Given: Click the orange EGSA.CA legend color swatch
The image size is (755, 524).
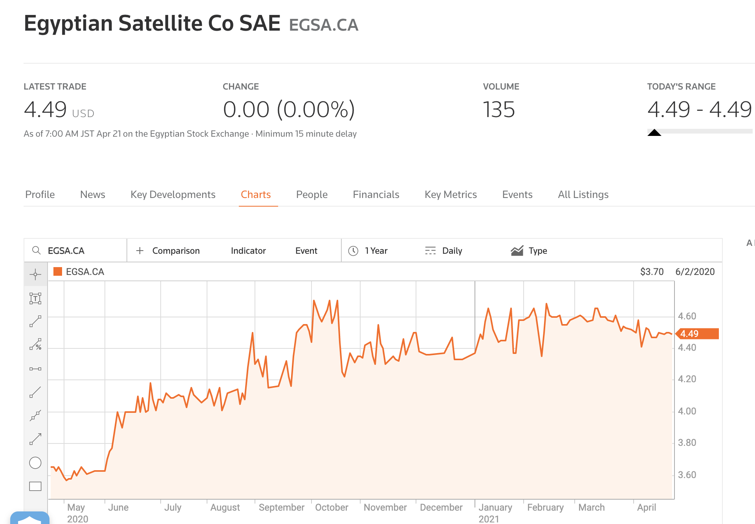Looking at the screenshot, I should (x=58, y=272).
